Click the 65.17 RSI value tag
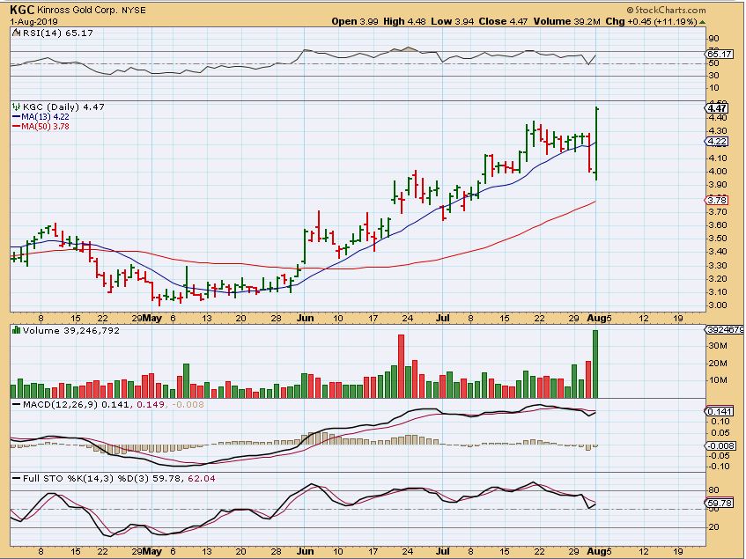The image size is (746, 559). pyautogui.click(x=720, y=55)
